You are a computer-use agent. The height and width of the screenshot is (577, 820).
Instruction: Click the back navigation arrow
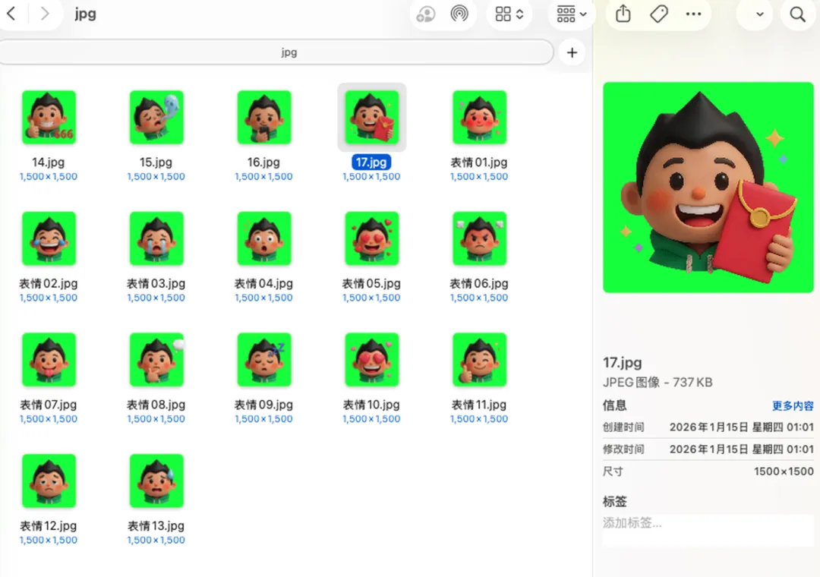(11, 14)
